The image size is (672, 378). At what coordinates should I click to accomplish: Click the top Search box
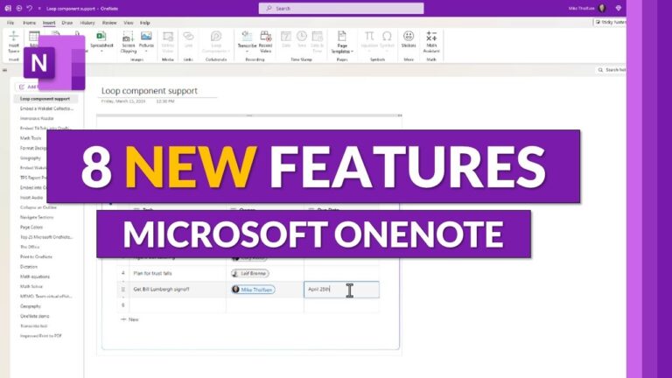(341, 8)
